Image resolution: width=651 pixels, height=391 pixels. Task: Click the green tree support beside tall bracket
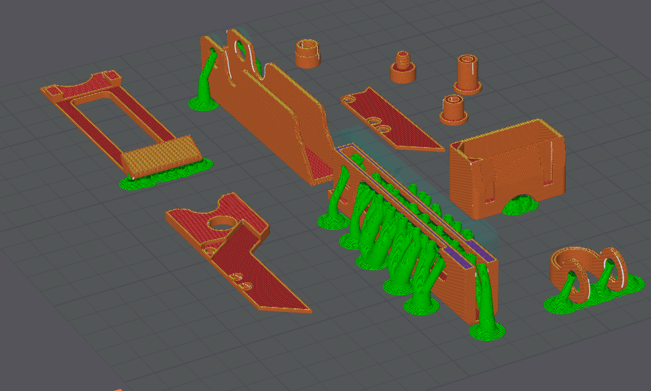204,84
